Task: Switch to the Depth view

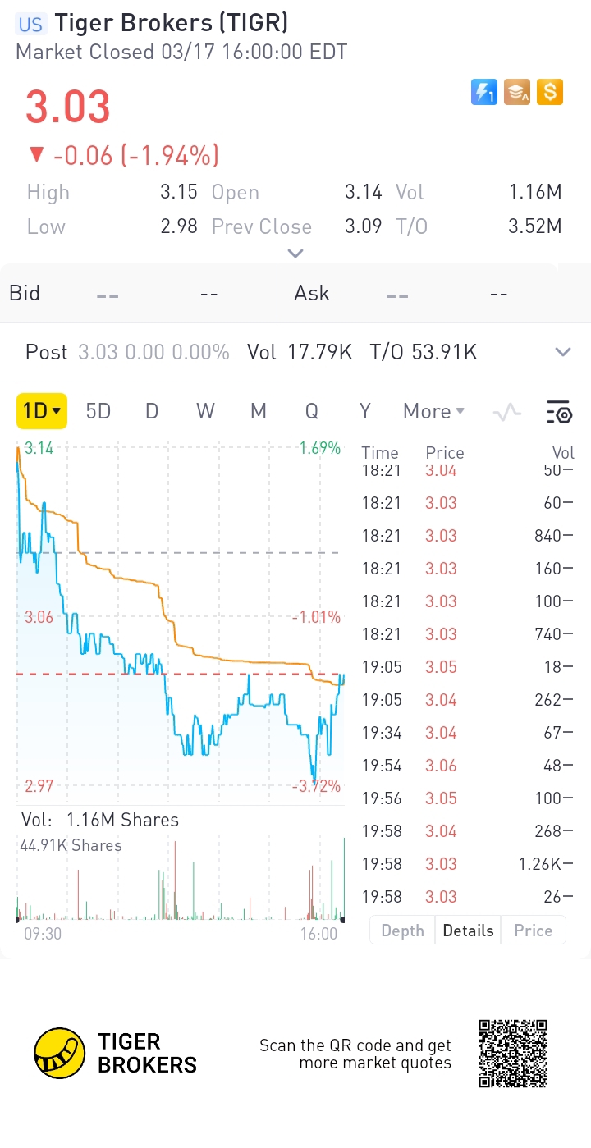Action: tap(403, 931)
